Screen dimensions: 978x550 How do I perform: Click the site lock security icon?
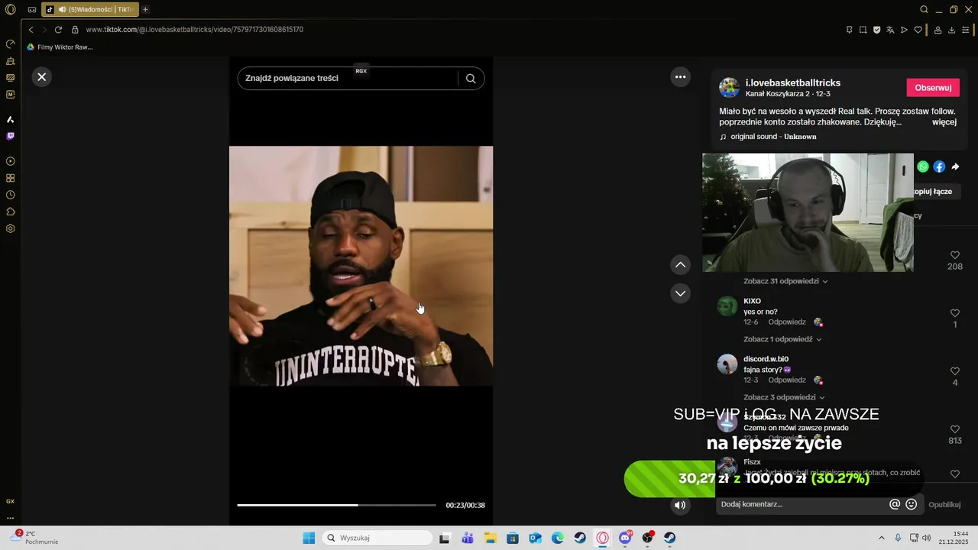[x=75, y=30]
